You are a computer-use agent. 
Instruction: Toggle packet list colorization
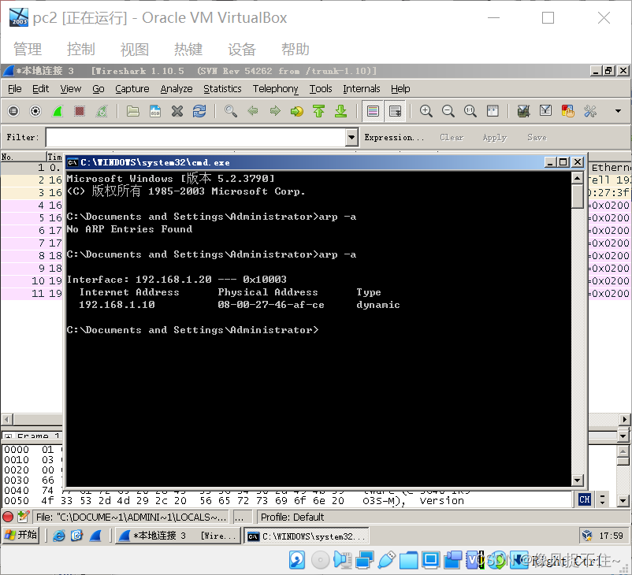coord(373,111)
